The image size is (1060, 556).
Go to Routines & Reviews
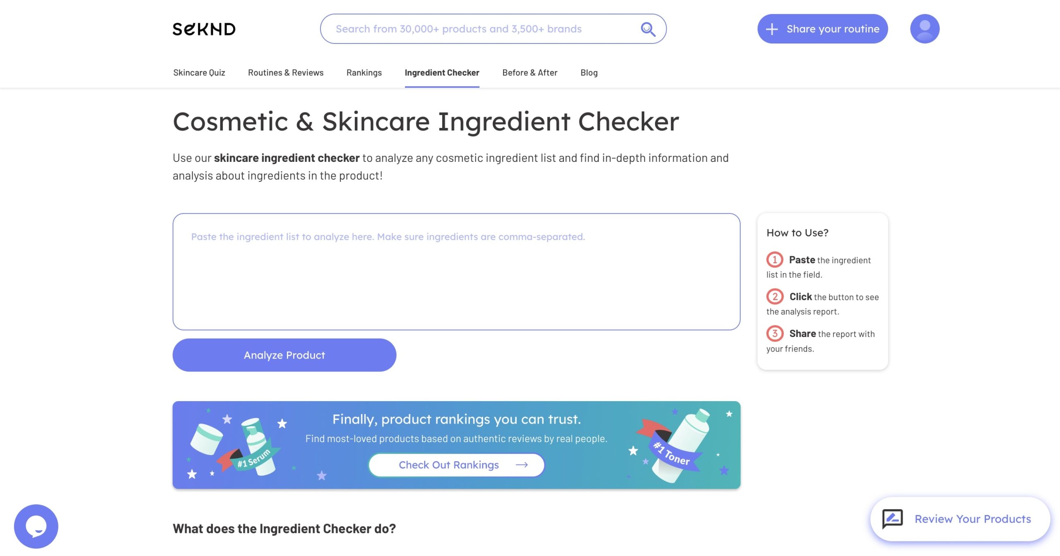click(x=286, y=72)
